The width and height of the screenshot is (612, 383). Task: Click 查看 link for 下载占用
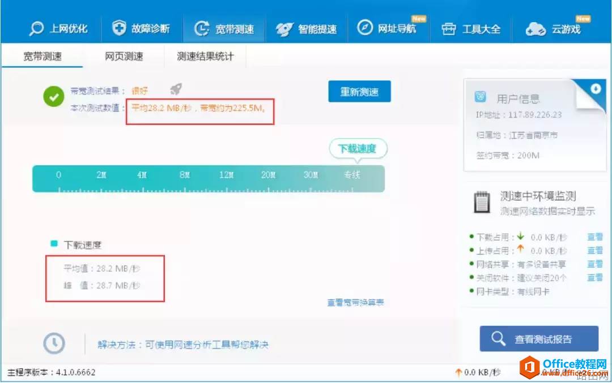point(595,237)
